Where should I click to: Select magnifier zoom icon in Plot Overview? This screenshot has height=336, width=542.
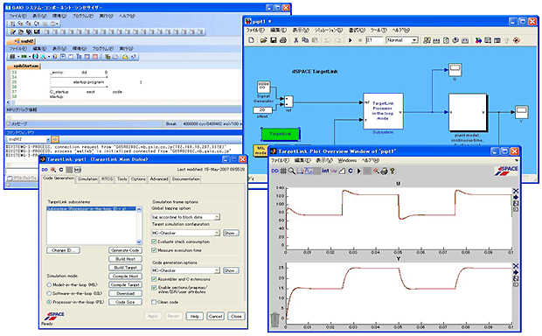pyautogui.click(x=291, y=171)
